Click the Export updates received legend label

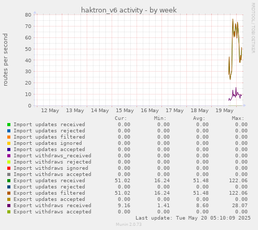pos(49,181)
